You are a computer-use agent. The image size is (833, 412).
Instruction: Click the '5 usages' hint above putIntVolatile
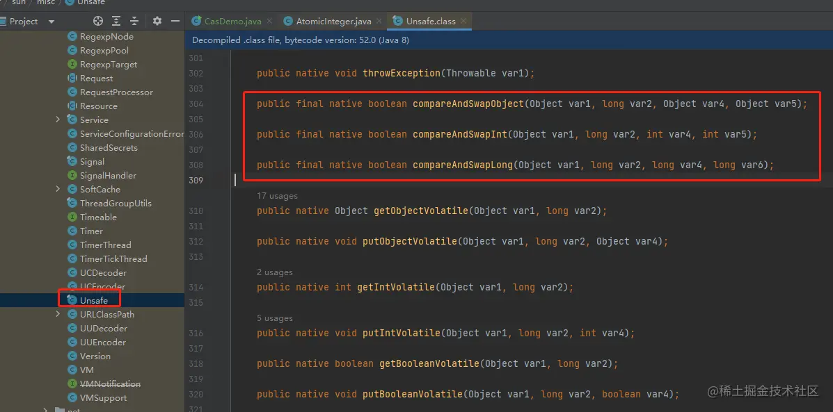(x=275, y=319)
